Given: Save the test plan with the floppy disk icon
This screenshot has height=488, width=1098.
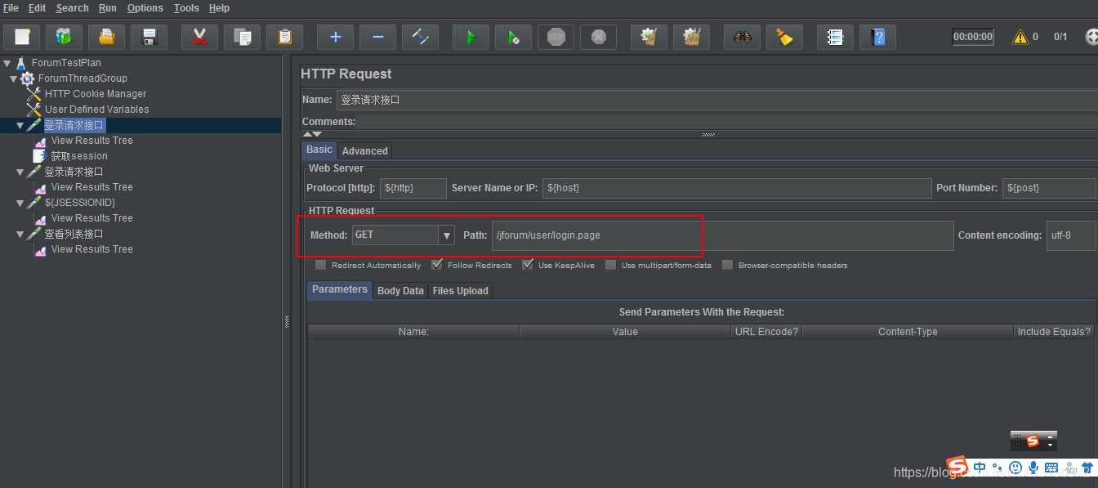Looking at the screenshot, I should pos(149,37).
